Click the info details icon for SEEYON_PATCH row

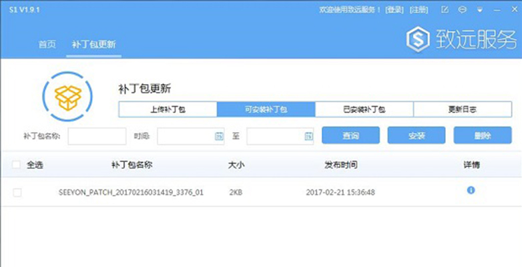tap(471, 190)
